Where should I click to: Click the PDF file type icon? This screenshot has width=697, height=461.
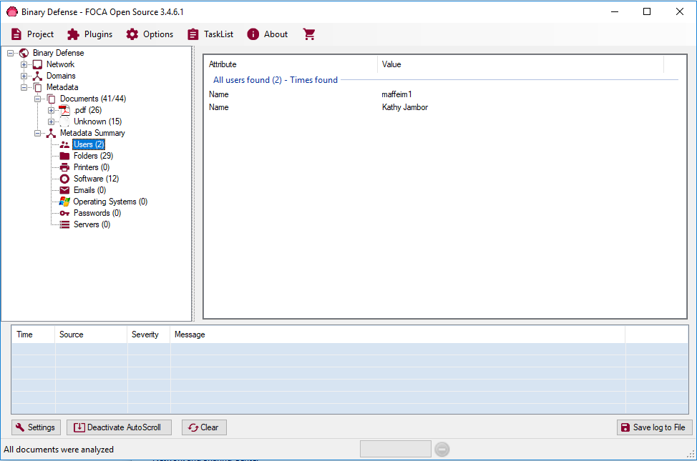point(65,110)
